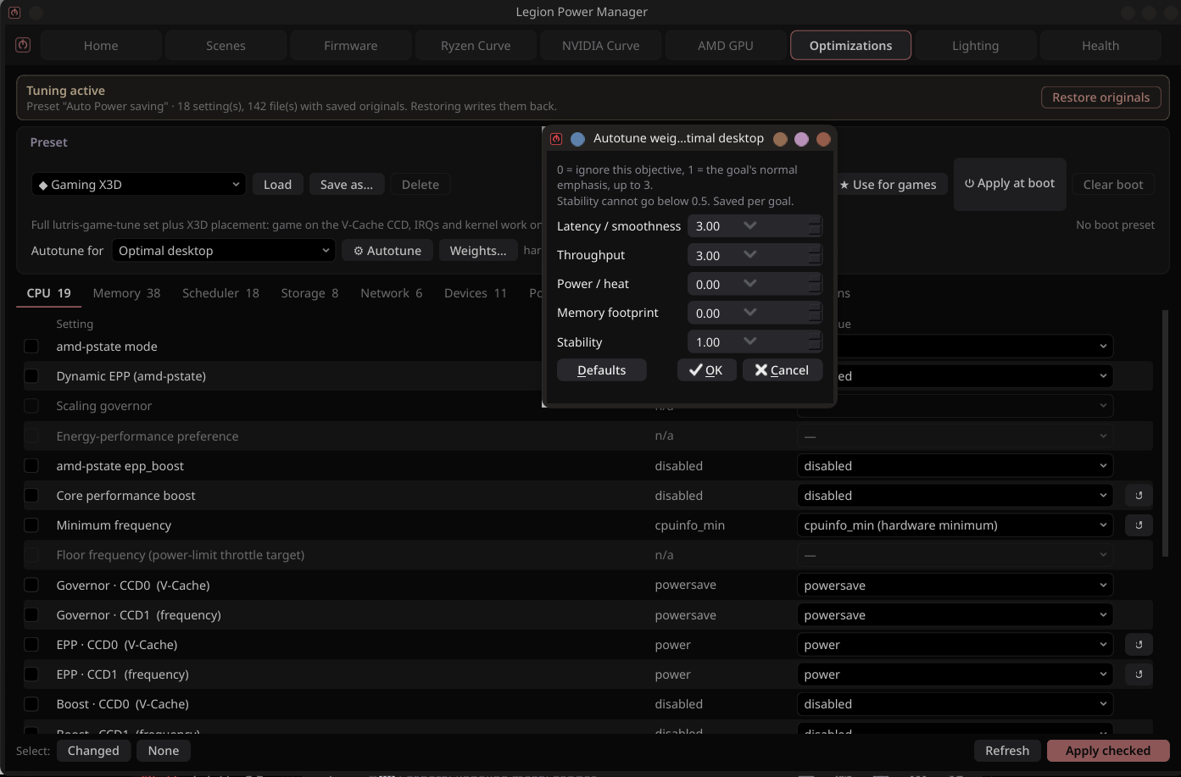
Task: Click the Weights... button
Action: [478, 251]
